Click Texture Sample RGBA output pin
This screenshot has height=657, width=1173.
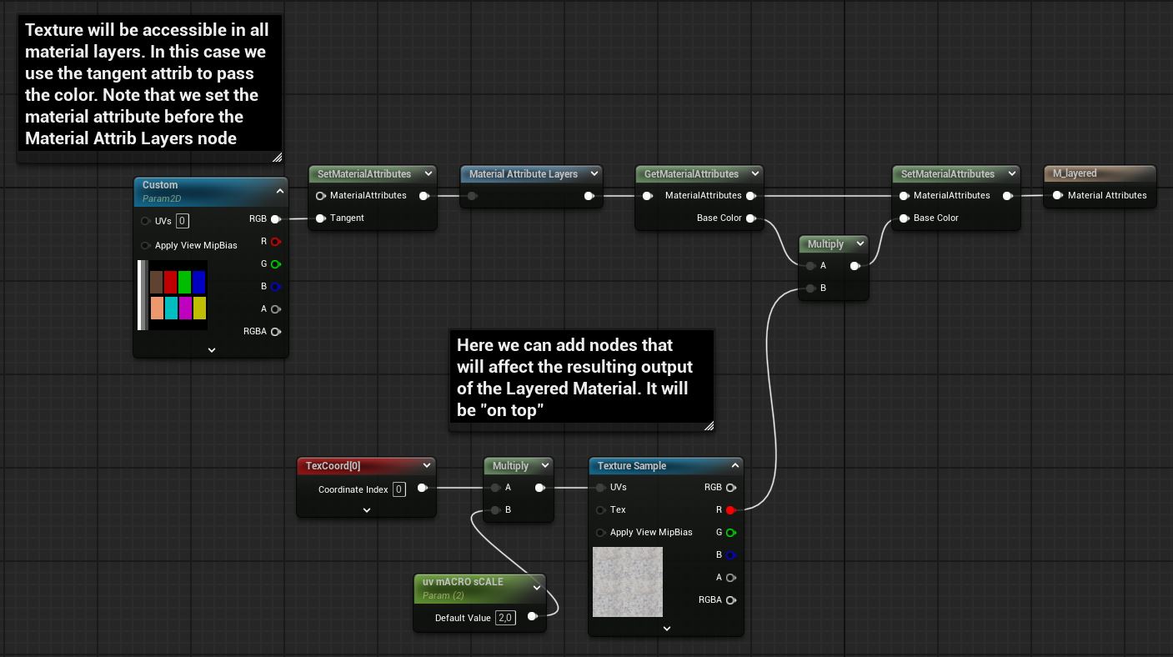click(730, 600)
